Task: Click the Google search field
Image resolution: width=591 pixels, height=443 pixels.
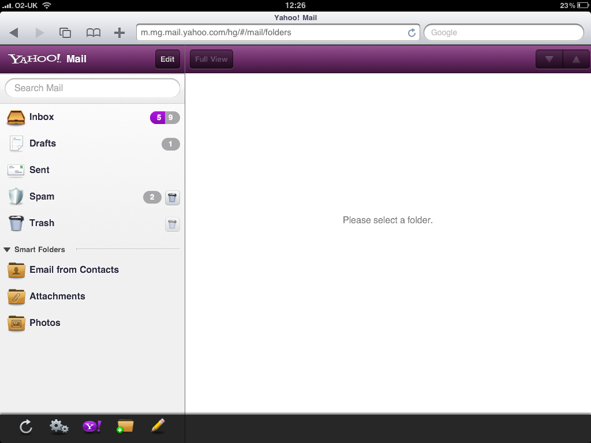Action: pos(504,32)
